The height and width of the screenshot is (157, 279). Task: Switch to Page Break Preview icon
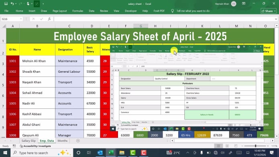pyautogui.click(x=236, y=146)
